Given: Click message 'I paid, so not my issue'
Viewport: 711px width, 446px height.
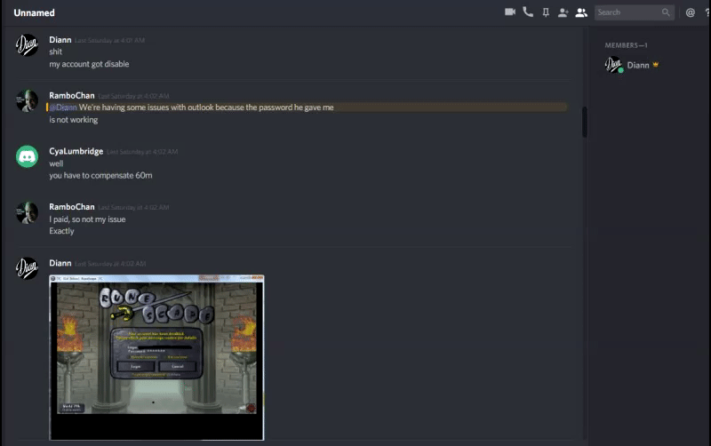Looking at the screenshot, I should (x=87, y=219).
